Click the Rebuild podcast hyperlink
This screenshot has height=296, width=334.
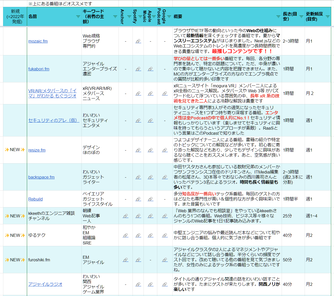35,199
